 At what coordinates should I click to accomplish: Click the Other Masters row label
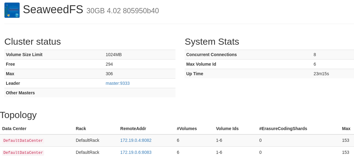20,93
